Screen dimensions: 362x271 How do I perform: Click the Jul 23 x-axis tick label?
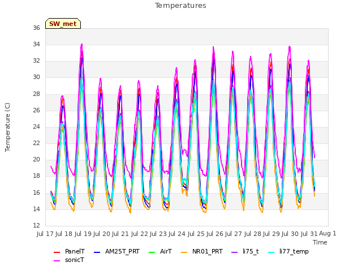(158, 234)
